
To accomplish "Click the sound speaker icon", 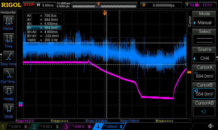I will click(x=211, y=126).
